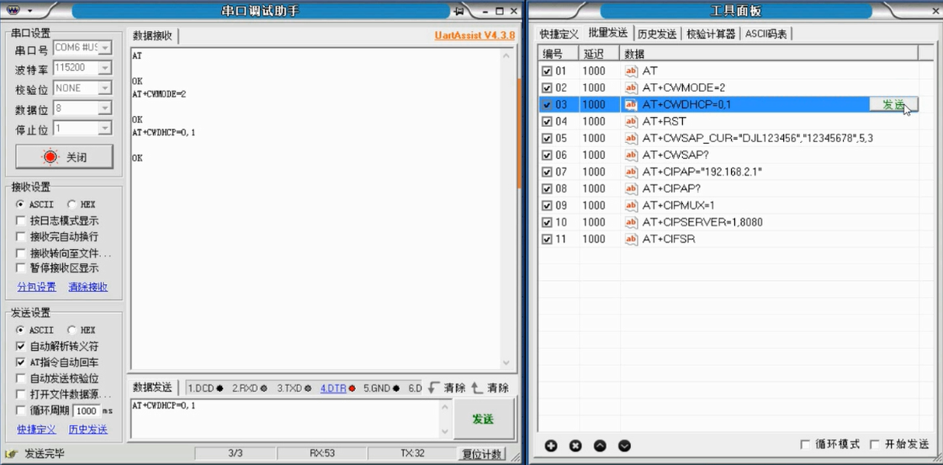Click the ab icon of AT+CWSAP? row
943x465 pixels.
tap(631, 155)
